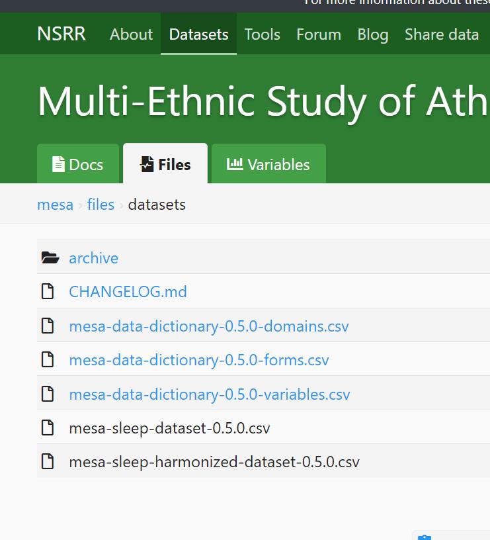Screen dimensions: 490x540
Task: Click the file icon beside the harmonized dataset
Action: 48,462
